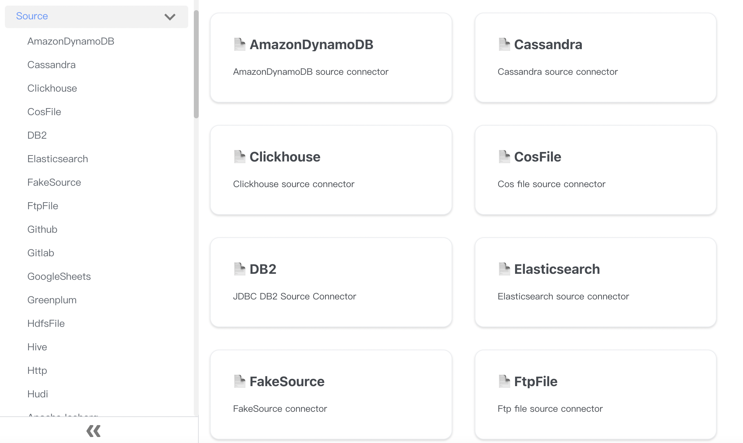Click the FakeSource card document icon
Viewport: 743px width, 443px height.
click(239, 381)
